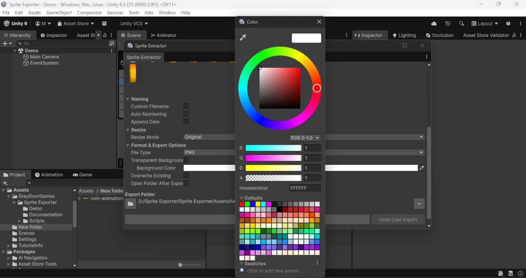Switch to the Animation tab
This screenshot has width=526, height=278.
tap(49, 175)
